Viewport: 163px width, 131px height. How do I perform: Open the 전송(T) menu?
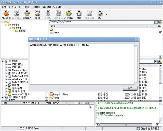point(26,7)
